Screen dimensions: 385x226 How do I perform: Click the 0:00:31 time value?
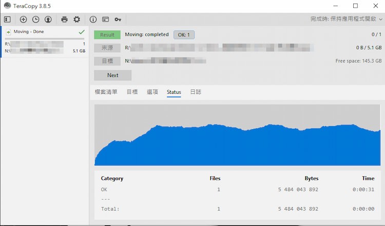(x=363, y=190)
